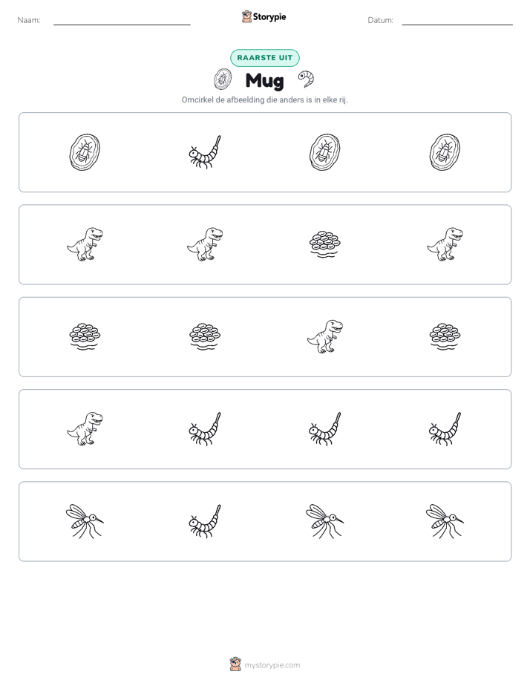Click the Naam input line
The image size is (530, 686).
122,21
